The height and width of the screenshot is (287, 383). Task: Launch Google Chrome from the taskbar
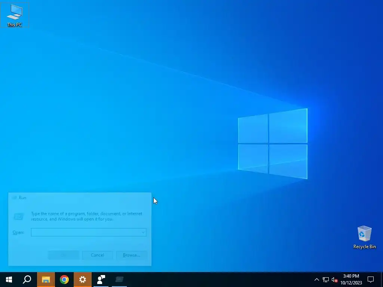pos(64,280)
